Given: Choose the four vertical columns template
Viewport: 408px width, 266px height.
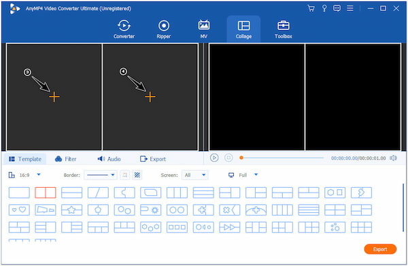Looking at the screenshot, I should coord(282,210).
